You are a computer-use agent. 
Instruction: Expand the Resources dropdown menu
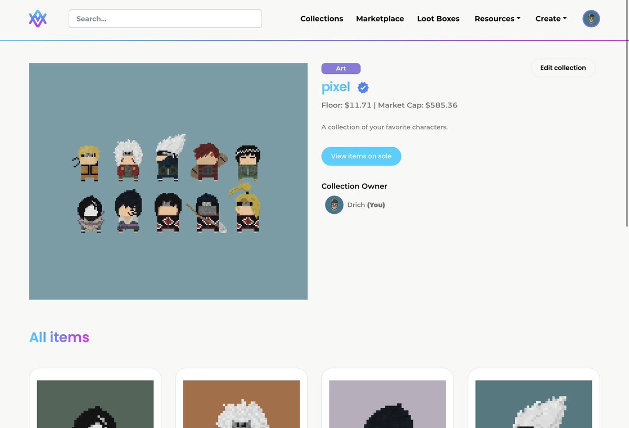point(497,19)
